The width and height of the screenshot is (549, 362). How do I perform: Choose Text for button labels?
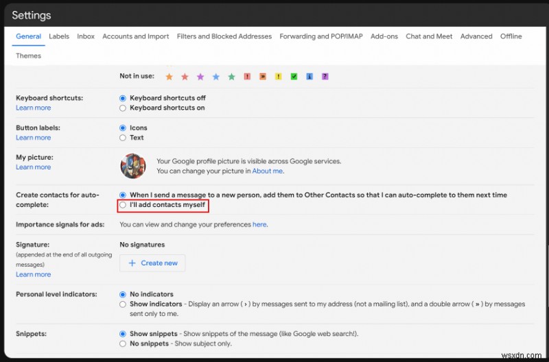pyautogui.click(x=123, y=138)
